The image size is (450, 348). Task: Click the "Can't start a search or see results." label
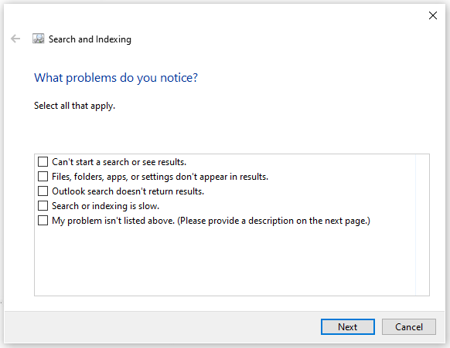(x=119, y=162)
